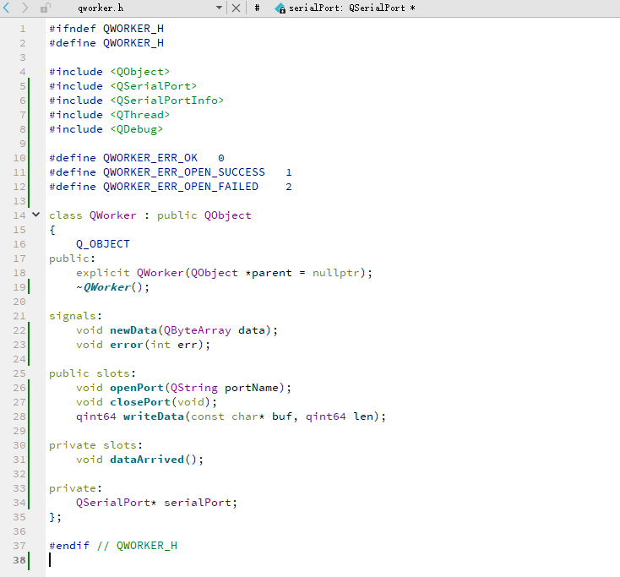The width and height of the screenshot is (620, 577).
Task: Click the <QSerialPortInfo> include
Action: 167,101
